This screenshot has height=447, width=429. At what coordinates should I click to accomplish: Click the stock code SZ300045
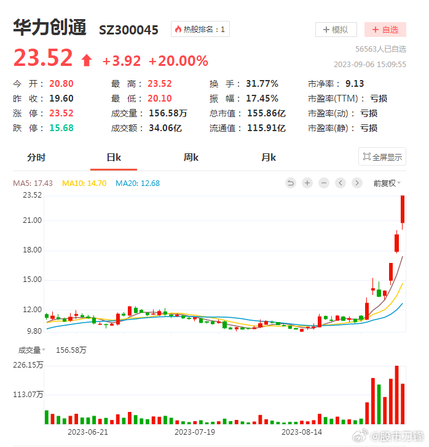128,30
